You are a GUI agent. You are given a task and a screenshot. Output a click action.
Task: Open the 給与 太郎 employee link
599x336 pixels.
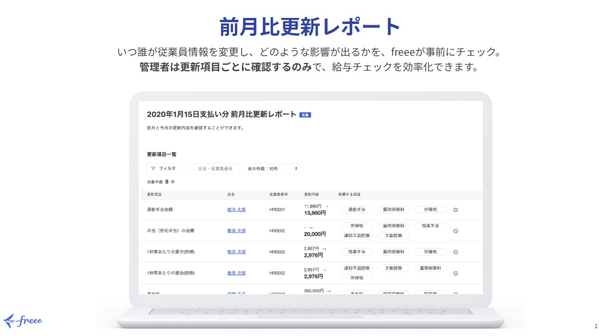[237, 210]
